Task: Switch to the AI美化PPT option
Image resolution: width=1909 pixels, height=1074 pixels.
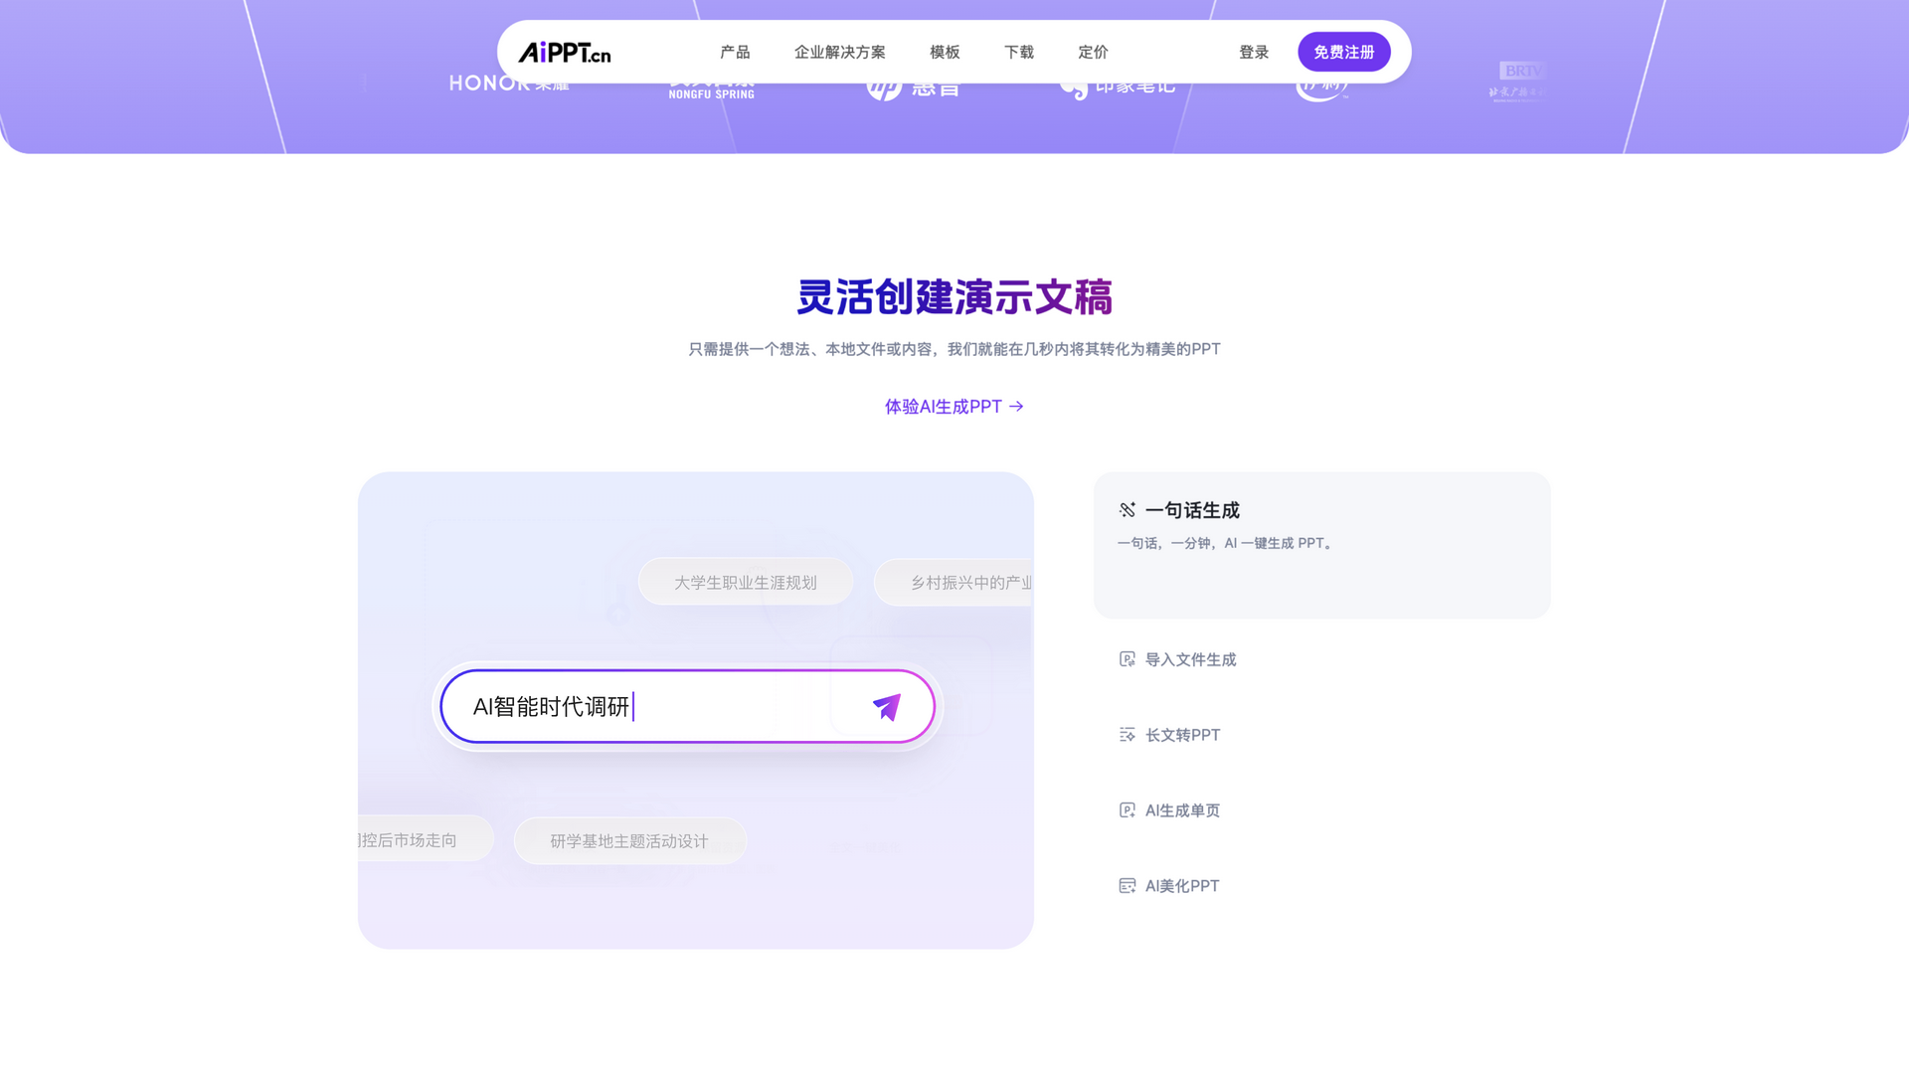Action: tap(1181, 886)
